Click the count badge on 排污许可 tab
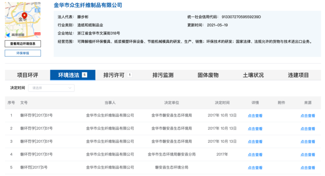The image size is (325, 176). (130, 75)
